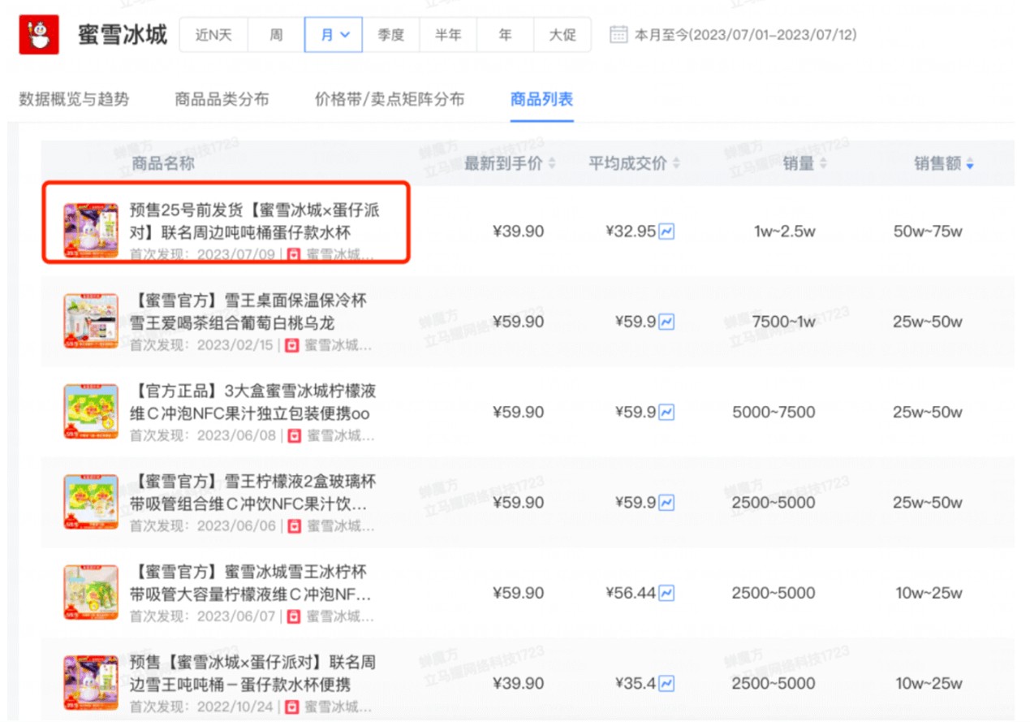Click the shop icon after 首次发现 2023/06/08

[294, 435]
